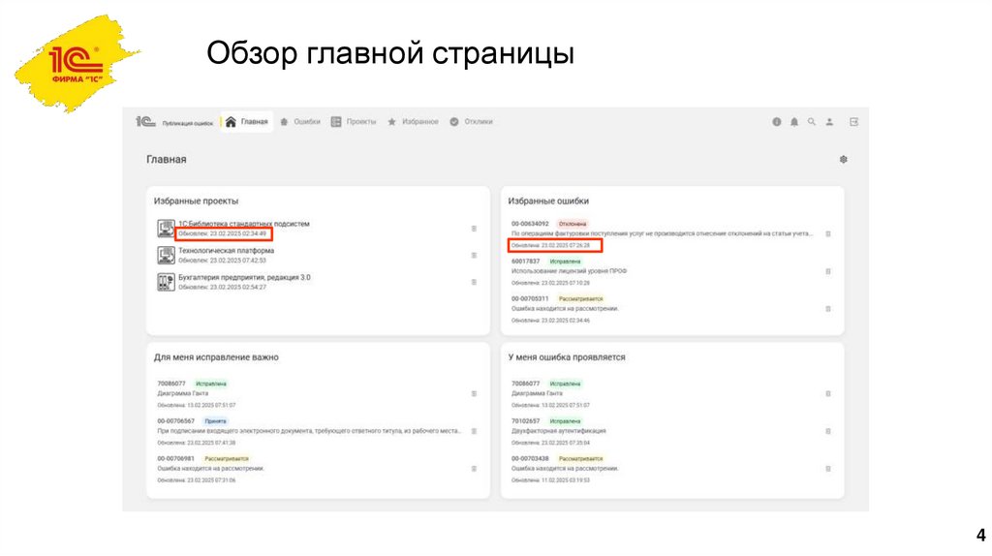The height and width of the screenshot is (556, 992).
Task: Click Использование лицензий уровня ПРОФ text
Action: tap(569, 270)
